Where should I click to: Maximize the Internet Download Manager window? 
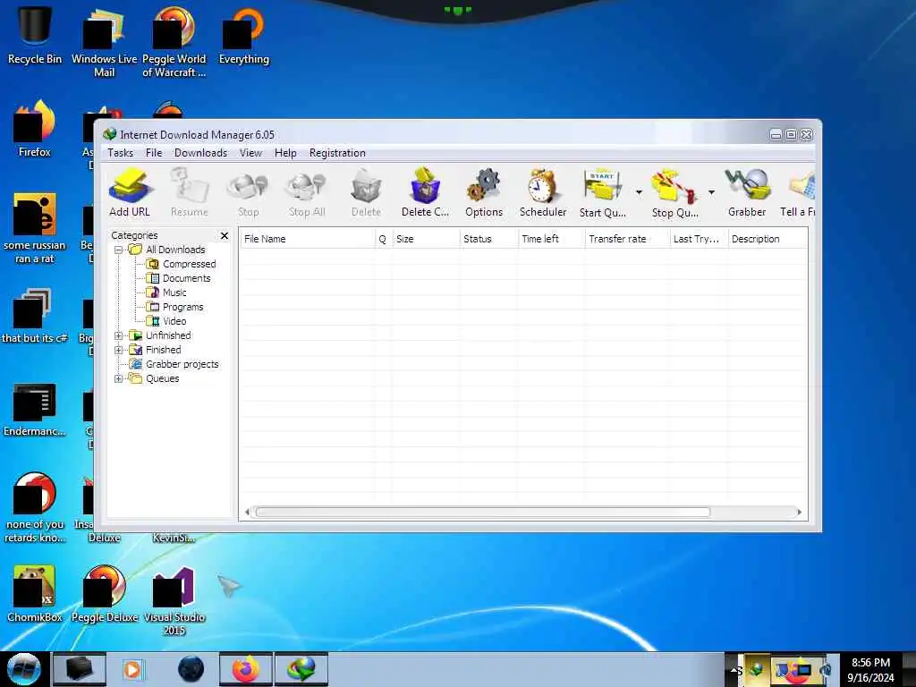[x=791, y=135]
